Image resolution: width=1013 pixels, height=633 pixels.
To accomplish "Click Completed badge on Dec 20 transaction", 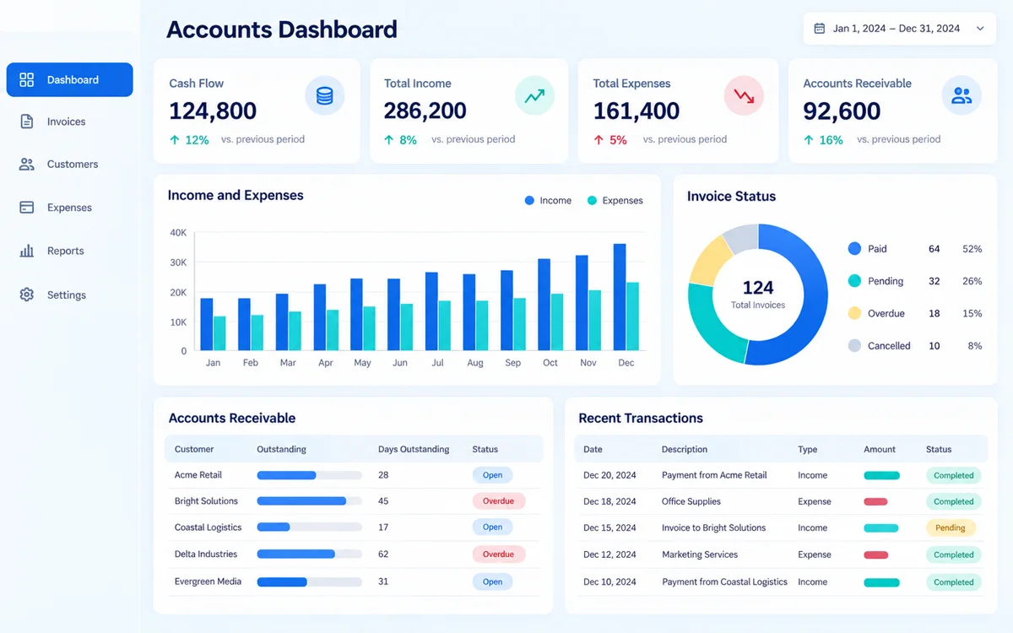I will pyautogui.click(x=954, y=475).
